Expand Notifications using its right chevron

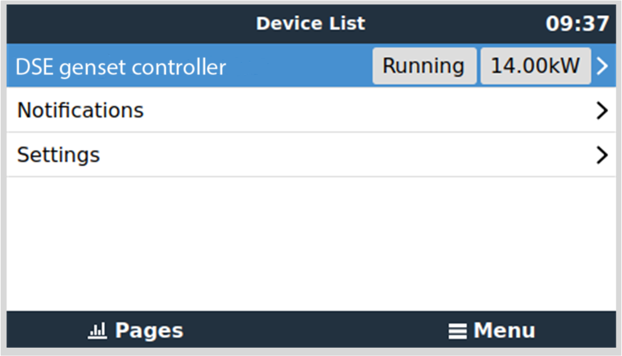(x=602, y=111)
